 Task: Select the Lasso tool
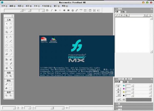click(x=11, y=28)
